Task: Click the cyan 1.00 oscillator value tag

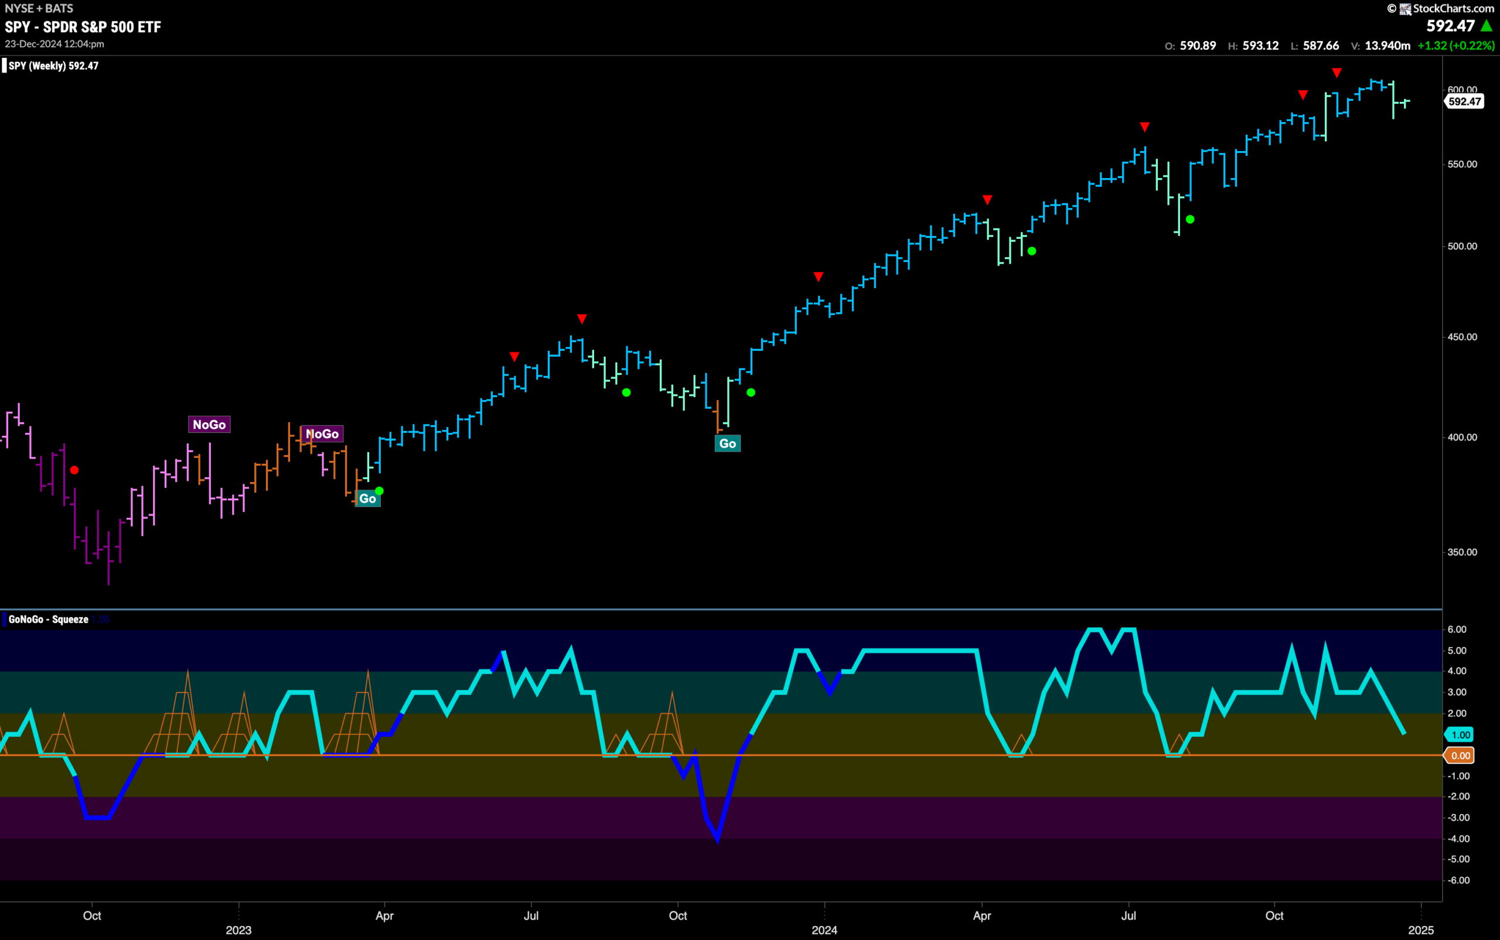Action: point(1460,735)
